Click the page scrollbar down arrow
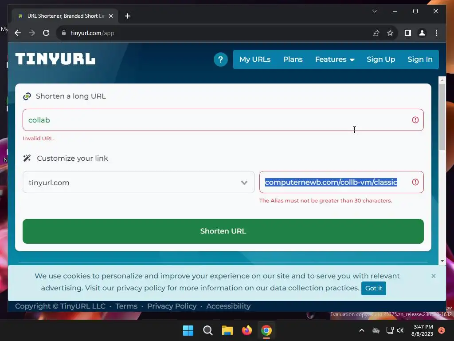 click(442, 261)
